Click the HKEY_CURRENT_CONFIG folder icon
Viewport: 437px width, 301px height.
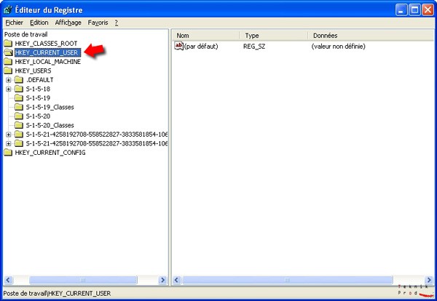(8, 153)
